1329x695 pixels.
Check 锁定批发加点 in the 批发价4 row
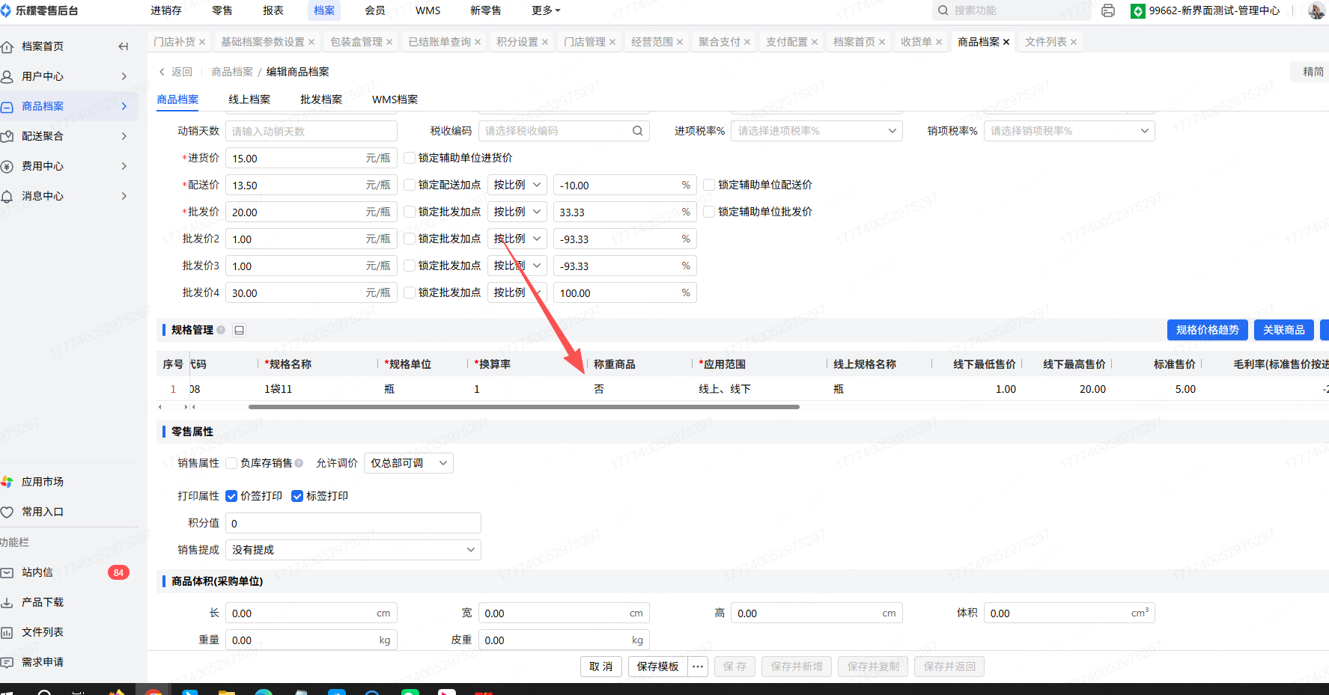(410, 293)
